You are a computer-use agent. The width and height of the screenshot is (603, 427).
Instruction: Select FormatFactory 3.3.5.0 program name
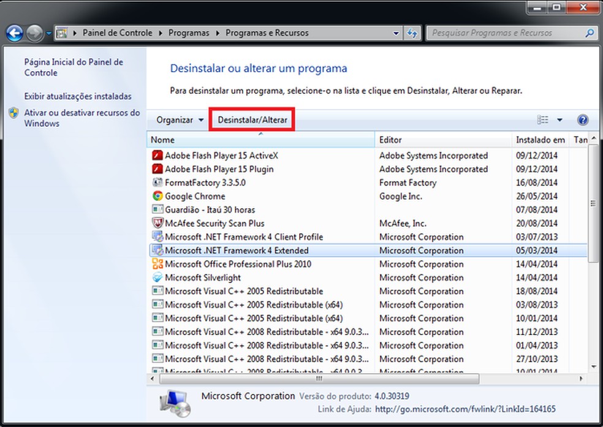click(205, 183)
